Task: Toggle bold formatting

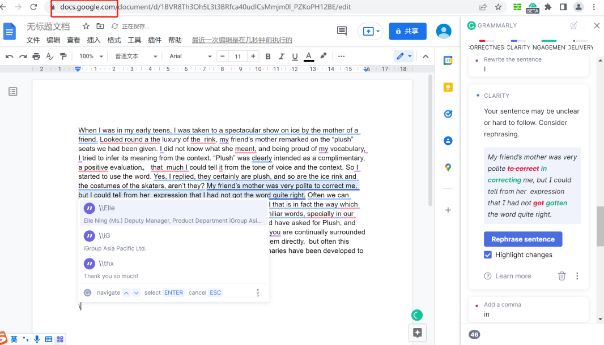Action: [x=268, y=56]
